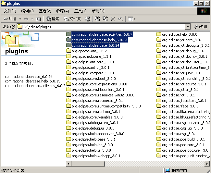Click the History icon in toolbar
Viewport: 211px width, 173px height.
coord(88,19)
